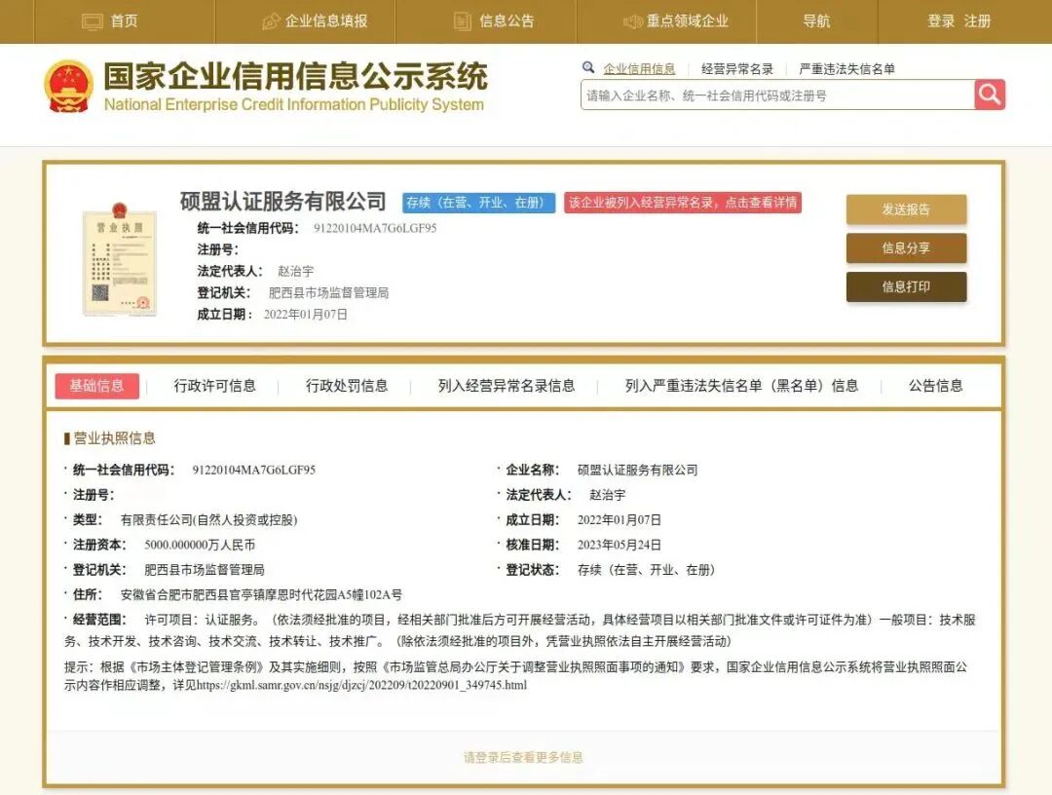Open 信息公告 via its megaphone icon
Image resolution: width=1052 pixels, height=795 pixels.
(x=459, y=20)
